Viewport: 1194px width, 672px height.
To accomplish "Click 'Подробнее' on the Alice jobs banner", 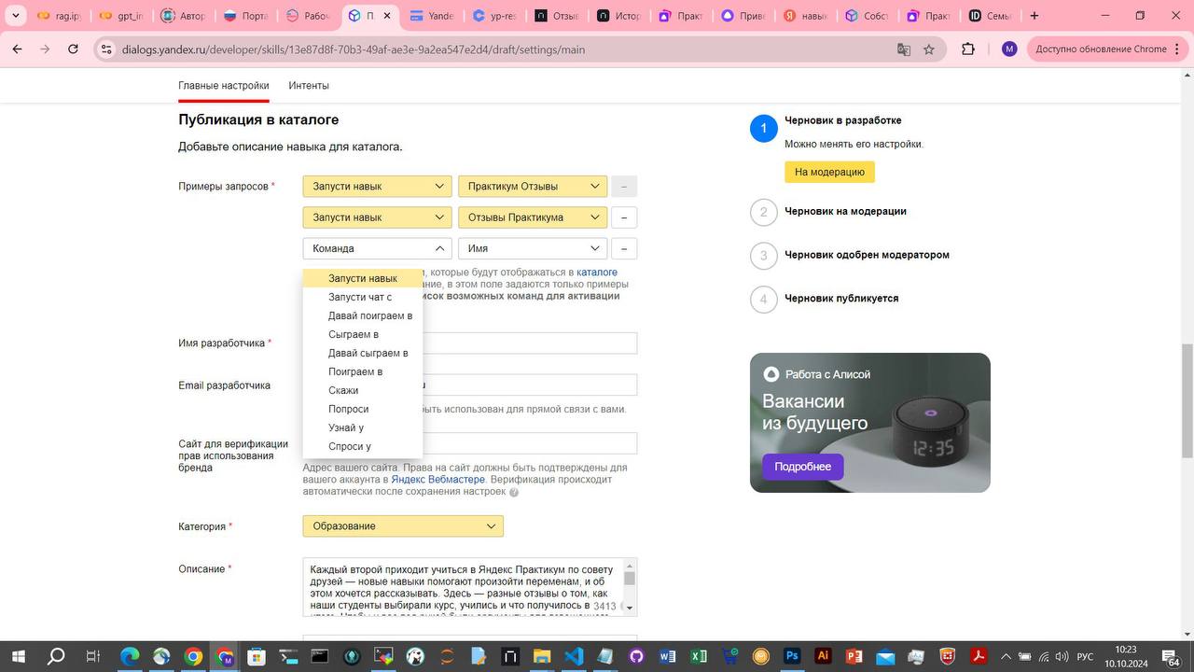I will coord(802,467).
